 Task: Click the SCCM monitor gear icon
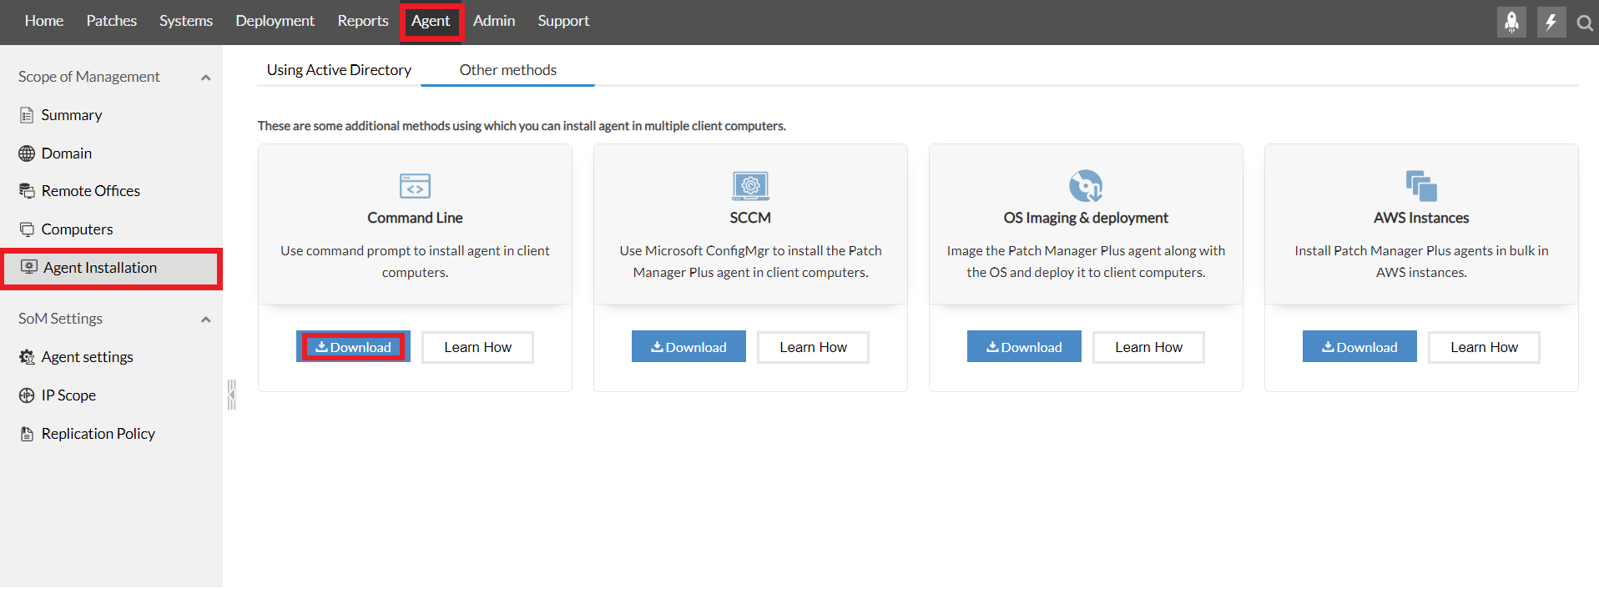[x=750, y=186]
